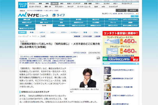158x105 pixels.
Task: Open the 赤ちゃん subcategory contest button
Action: (130, 26)
